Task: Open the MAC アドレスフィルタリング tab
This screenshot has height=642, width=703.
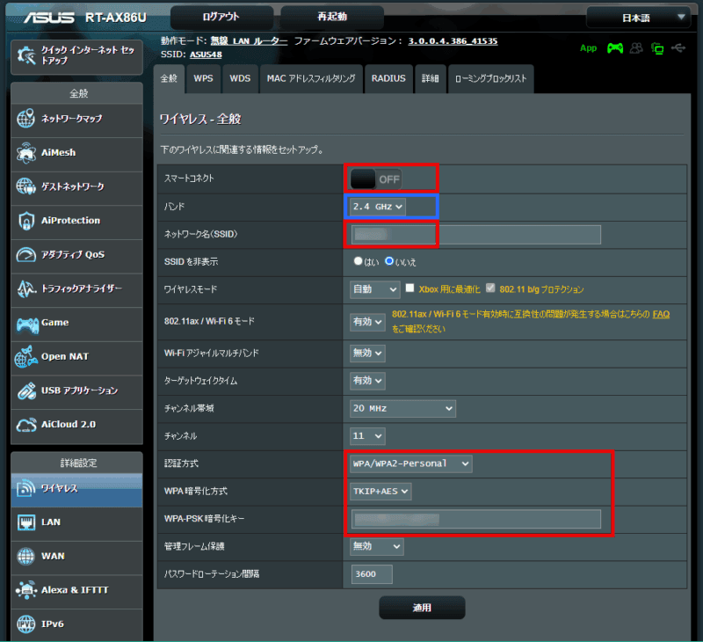Action: point(311,78)
